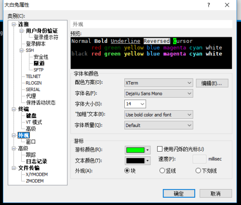Open the 字体名 DejaVu Sans Mono dropdown
The height and width of the screenshot is (205, 241).
[x=159, y=93]
